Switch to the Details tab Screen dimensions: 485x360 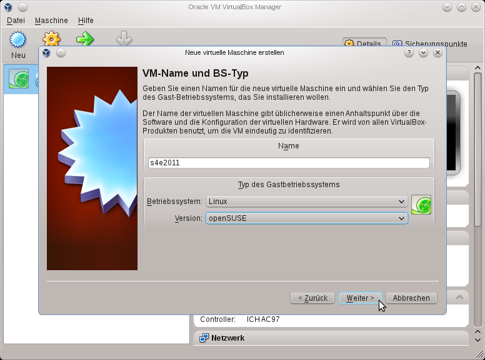click(x=364, y=42)
